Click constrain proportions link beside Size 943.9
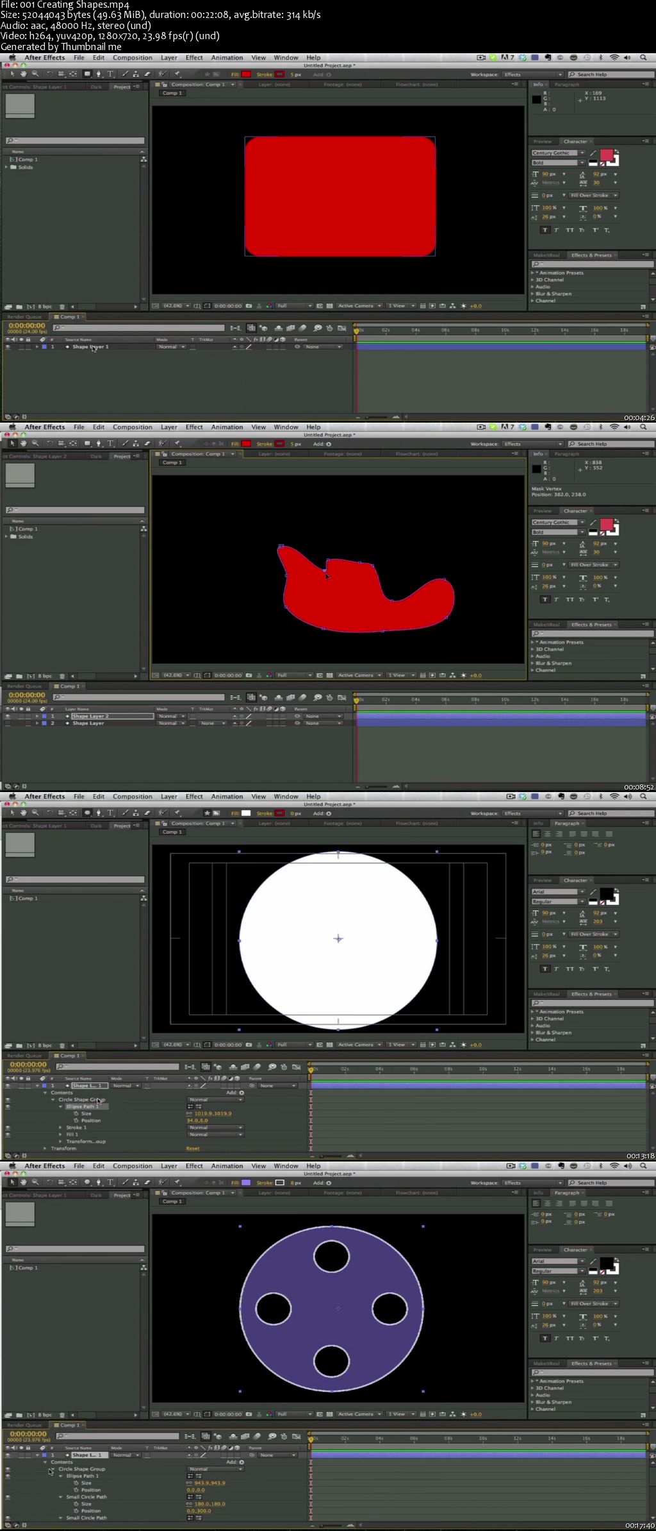 click(x=189, y=1483)
